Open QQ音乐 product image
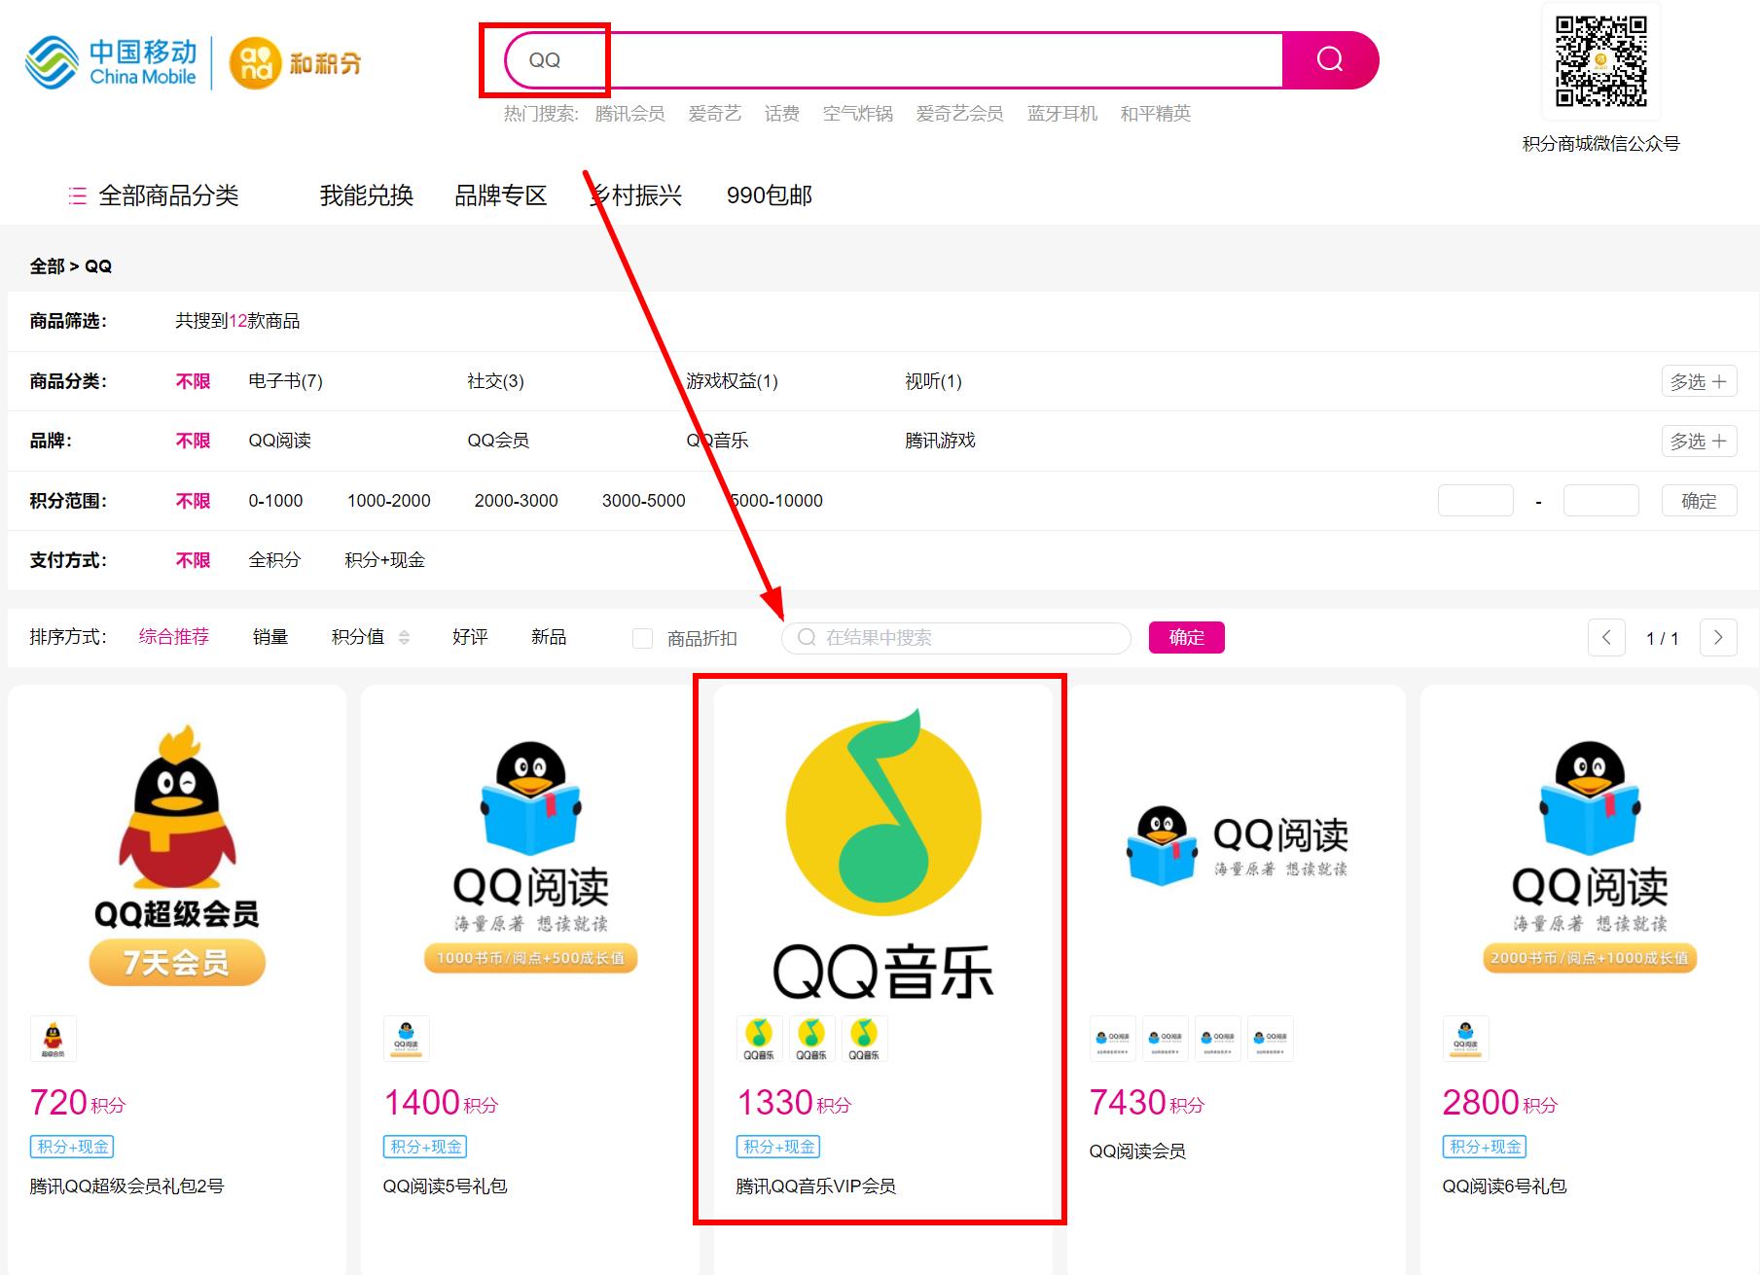1760x1275 pixels. point(883,854)
